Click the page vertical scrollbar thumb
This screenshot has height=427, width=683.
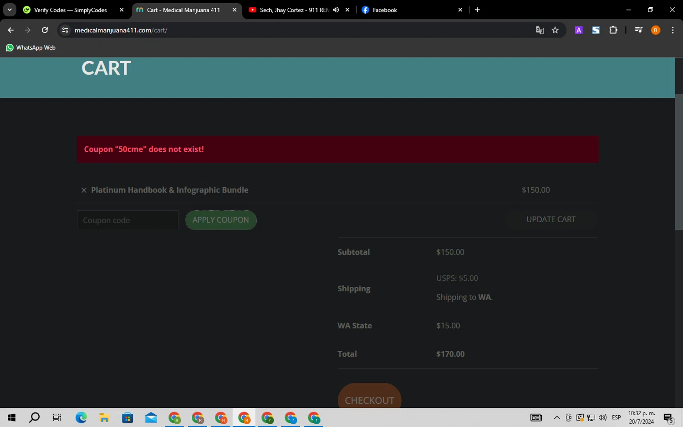(x=679, y=162)
